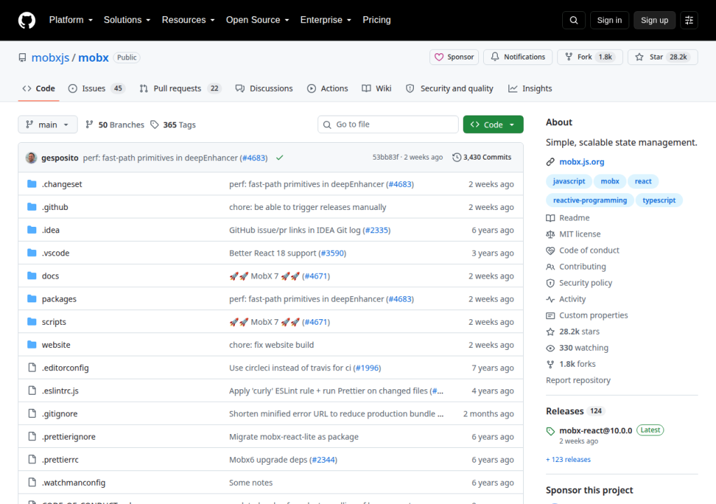Image resolution: width=716 pixels, height=504 pixels.
Task: Open the scripts folder
Action: click(54, 322)
